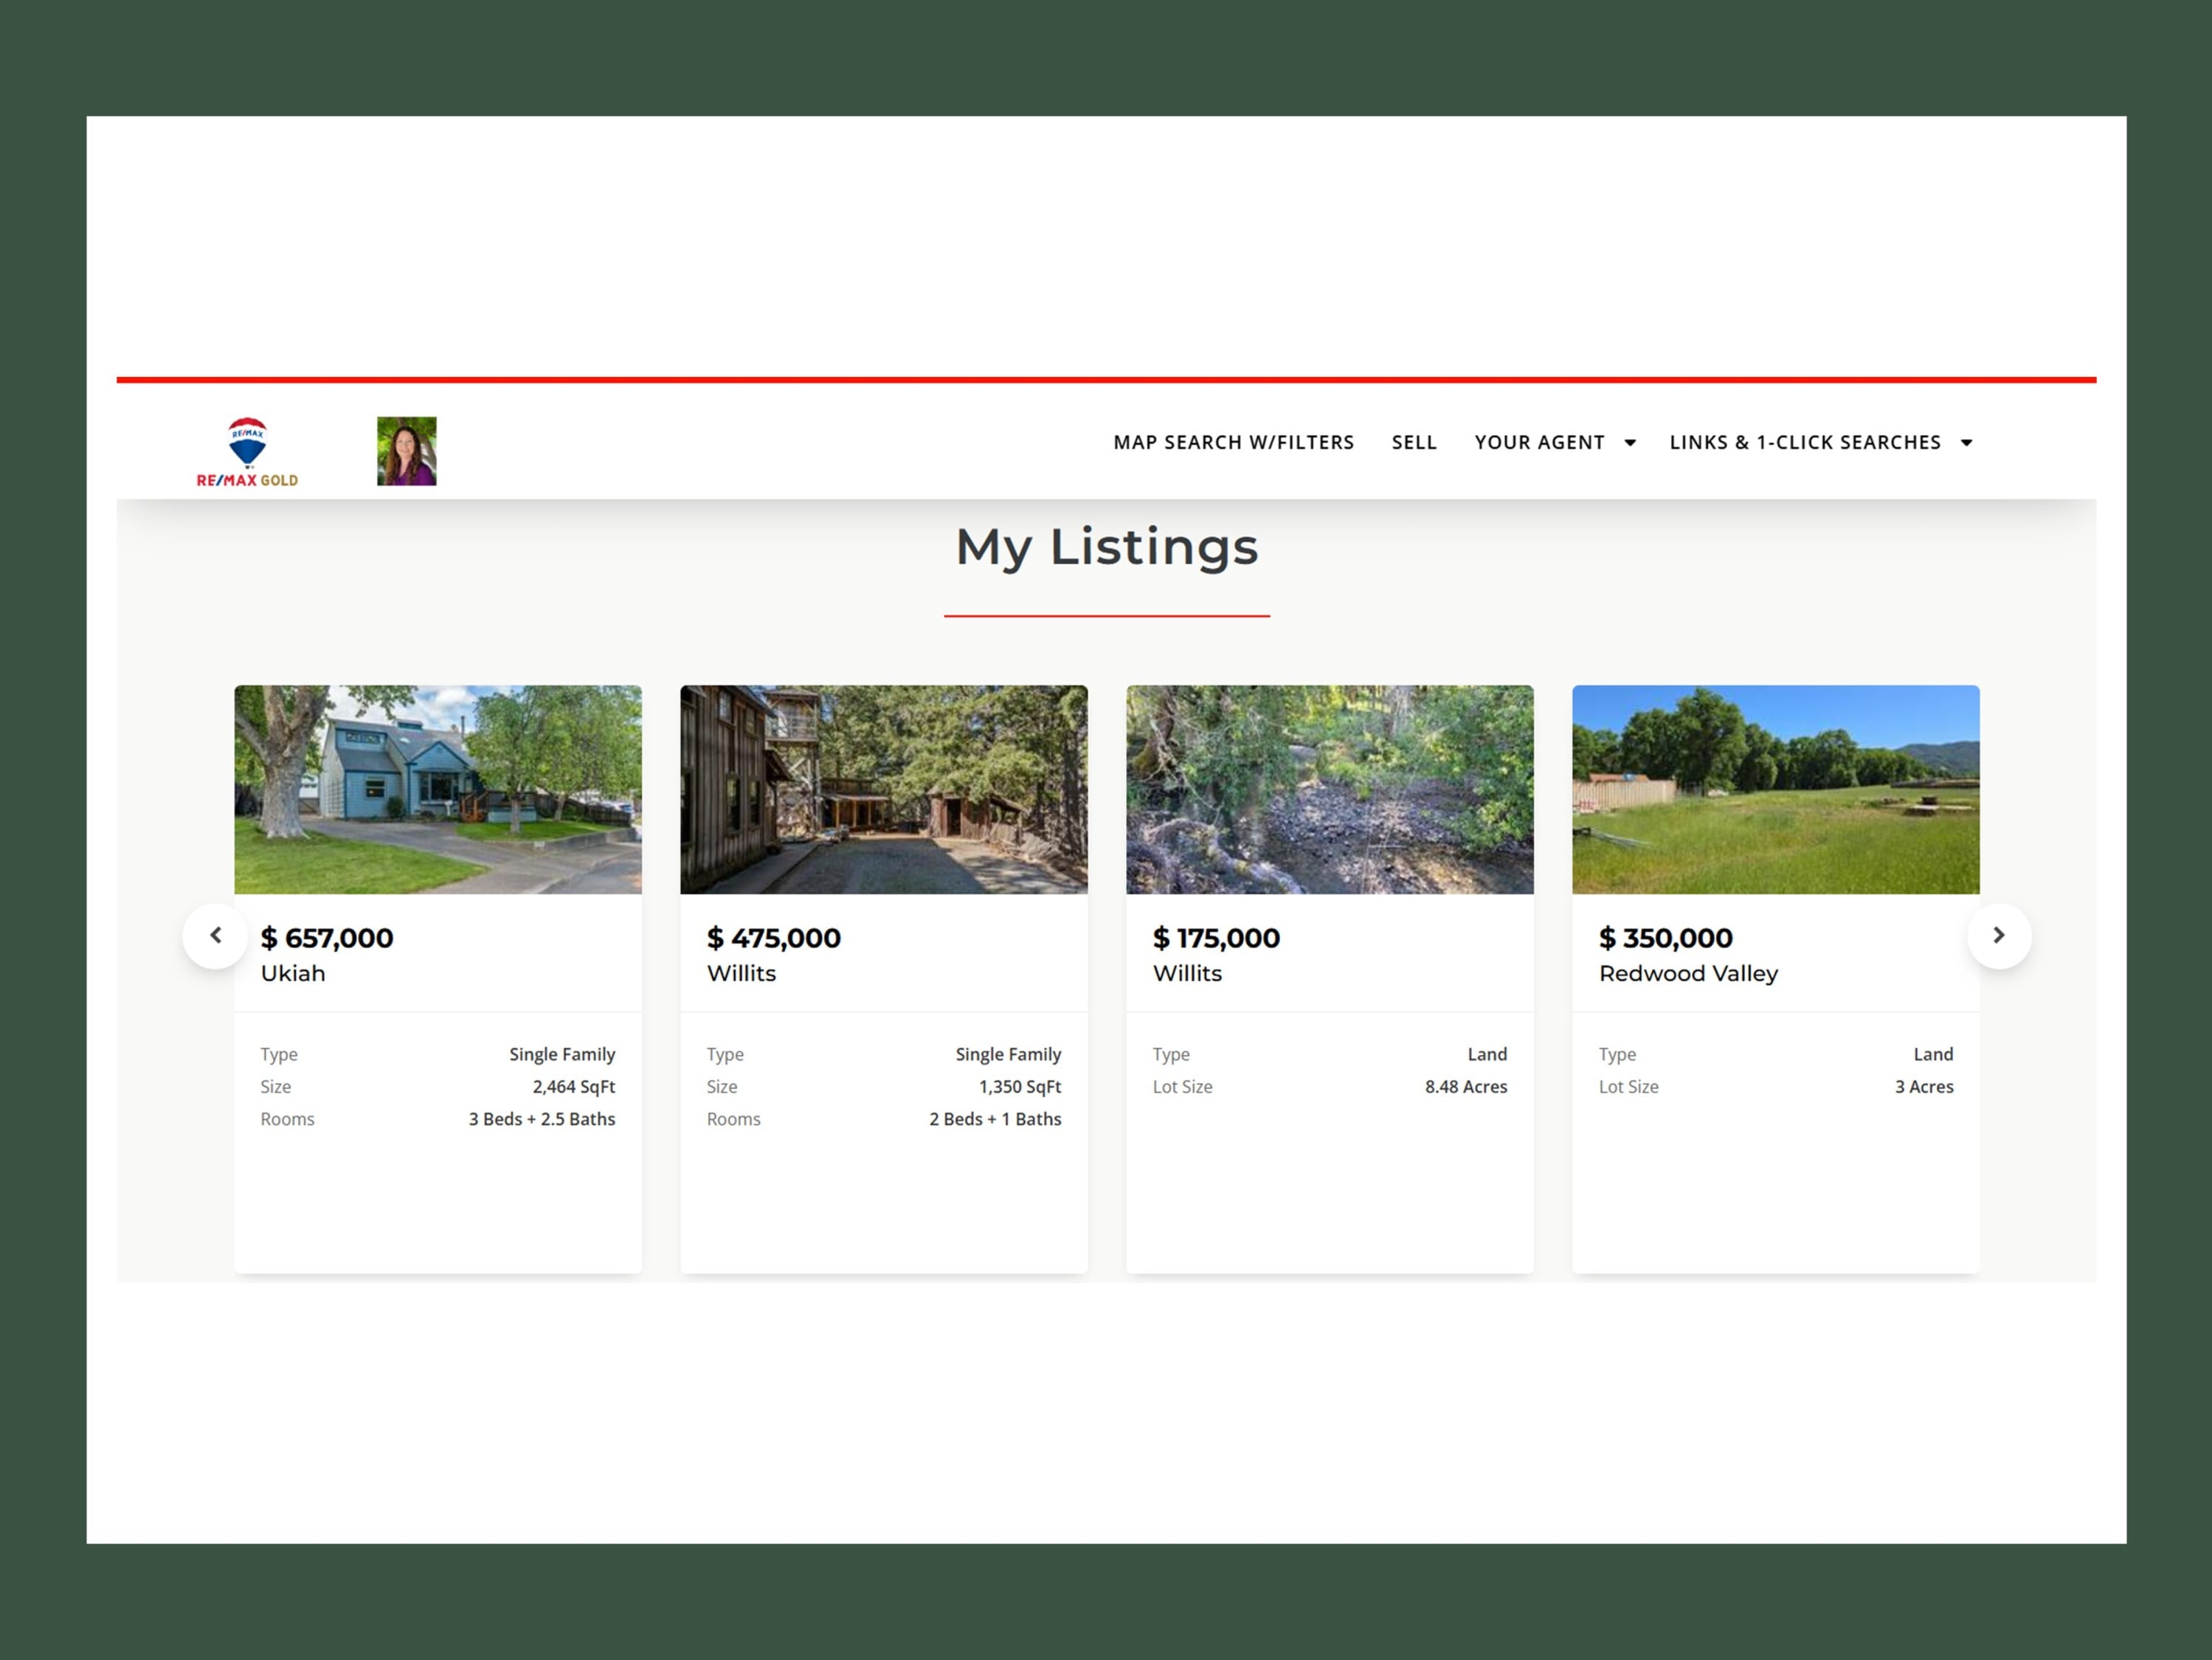The image size is (2212, 1660).
Task: Click Single Family type in Ukiah card
Action: [x=562, y=1055]
